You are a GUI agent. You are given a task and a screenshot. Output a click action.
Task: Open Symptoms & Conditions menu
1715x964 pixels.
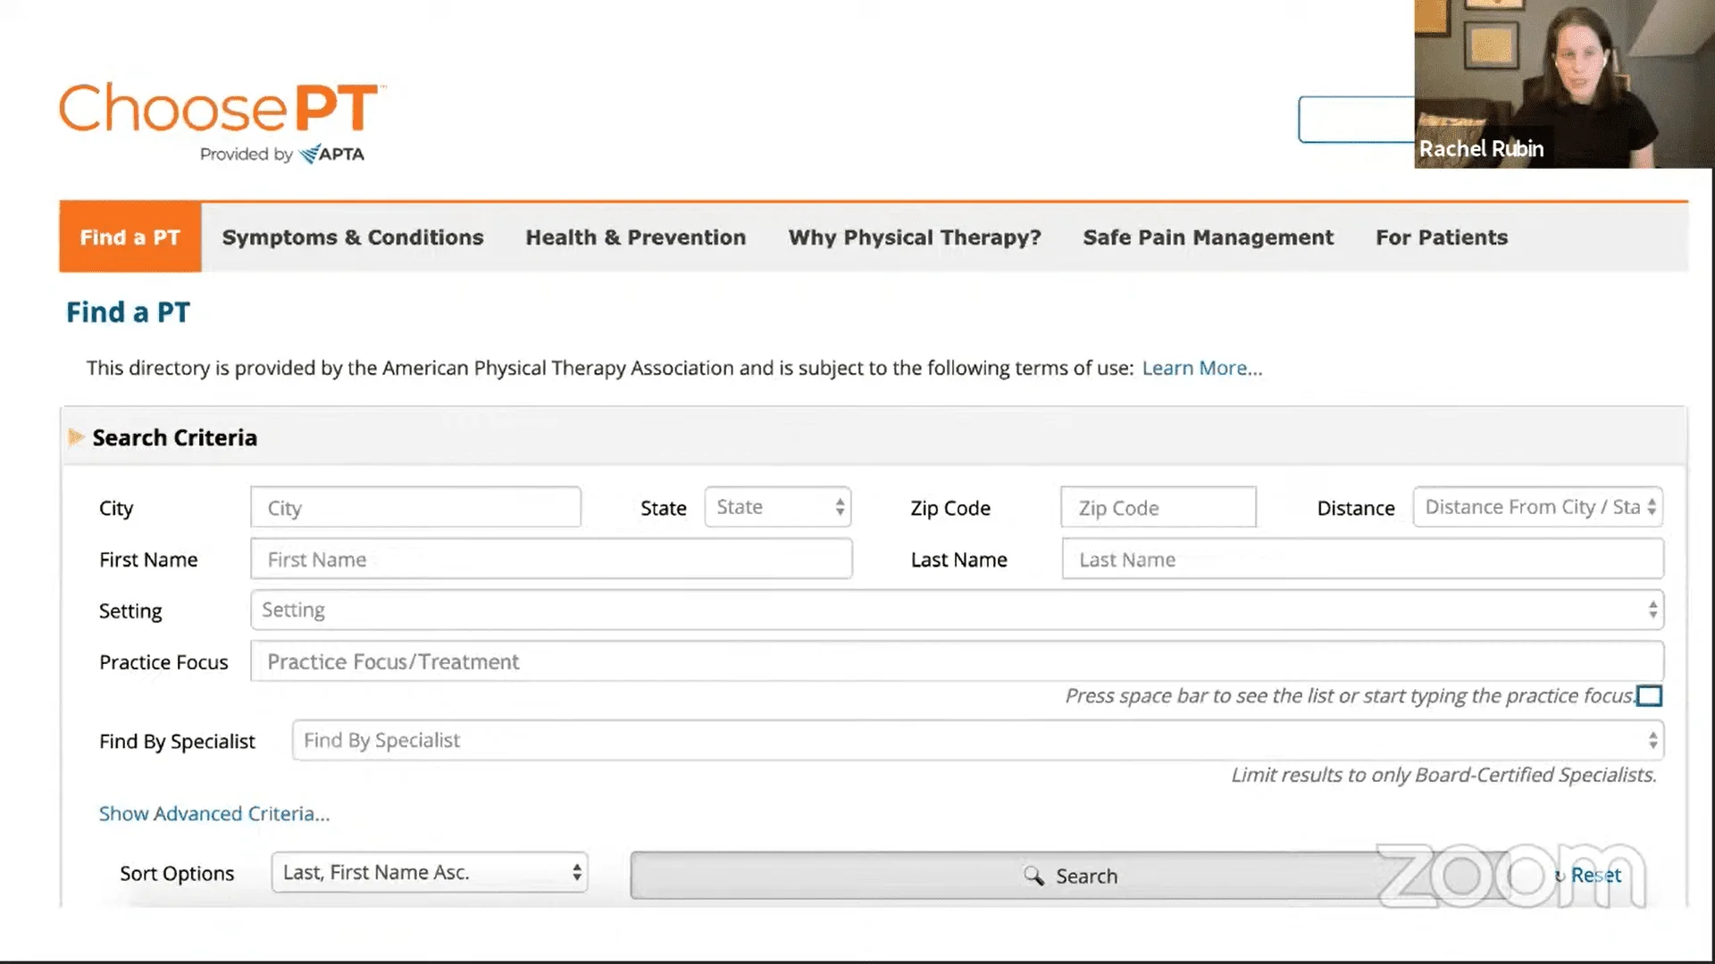coord(353,237)
